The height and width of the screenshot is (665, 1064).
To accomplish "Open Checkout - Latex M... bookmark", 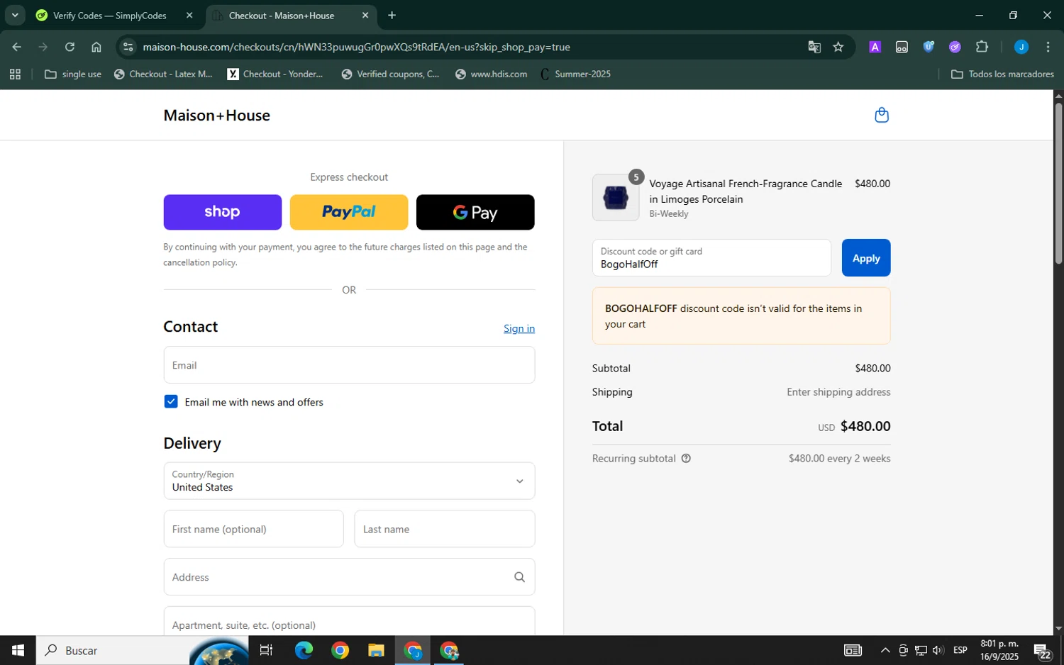I will [x=164, y=74].
